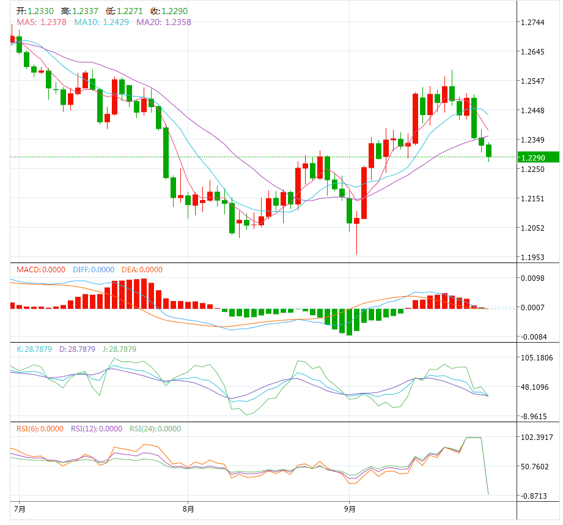
Task: Click the MA5 moving average label
Action: [41, 22]
